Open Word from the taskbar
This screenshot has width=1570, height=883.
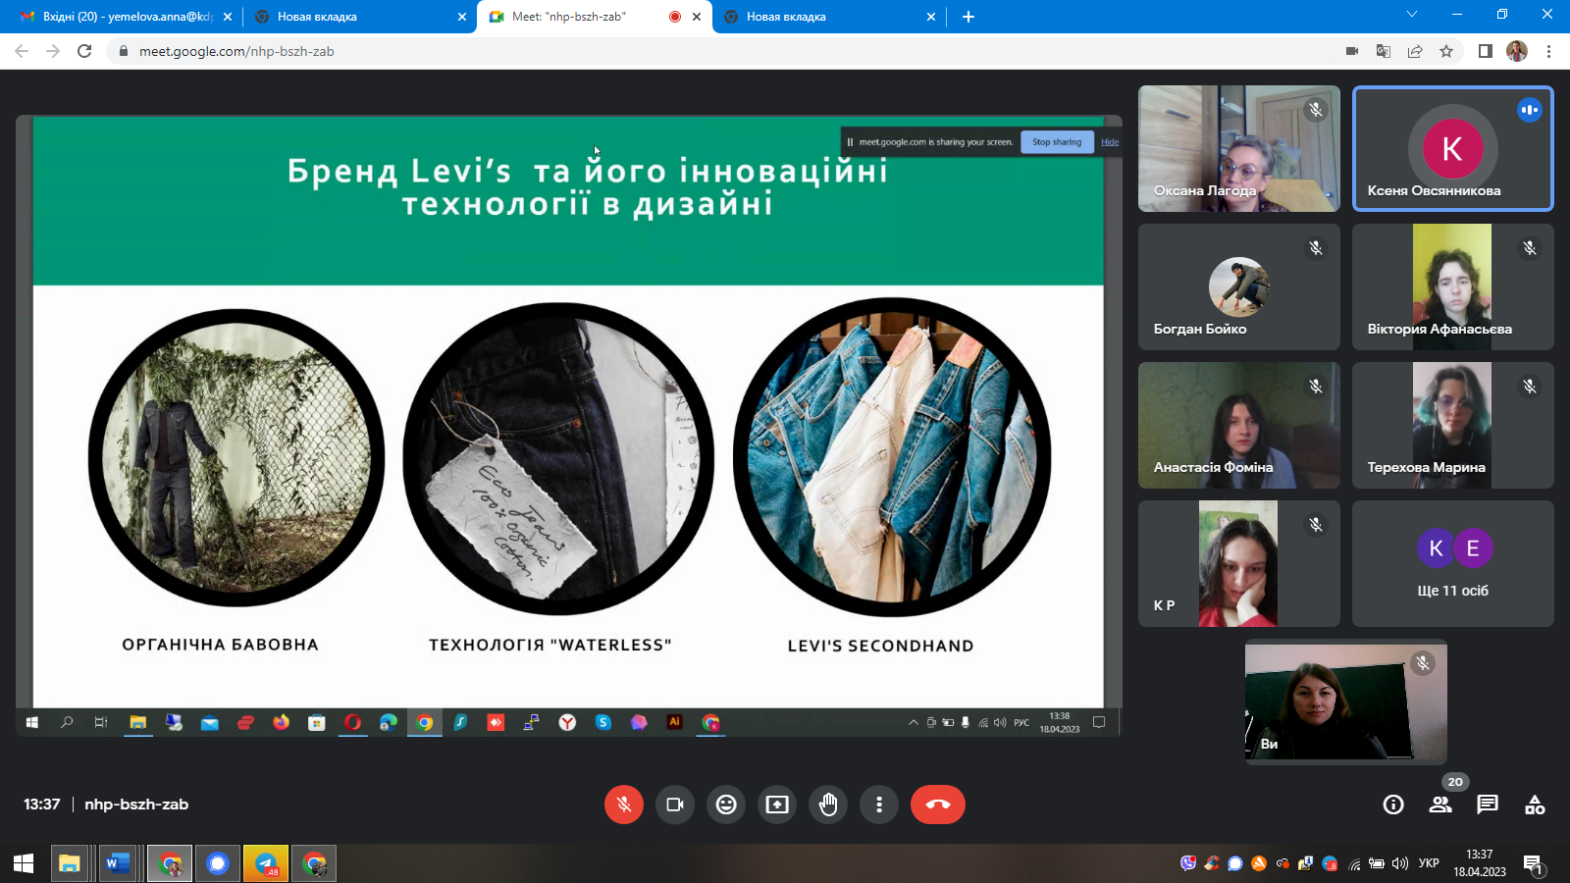tap(117, 863)
